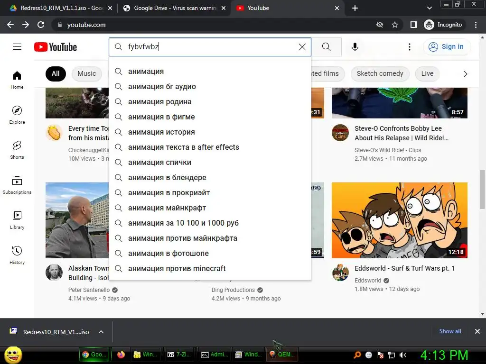The width and height of the screenshot is (486, 364).
Task: Select the Live filter chip
Action: pyautogui.click(x=427, y=73)
